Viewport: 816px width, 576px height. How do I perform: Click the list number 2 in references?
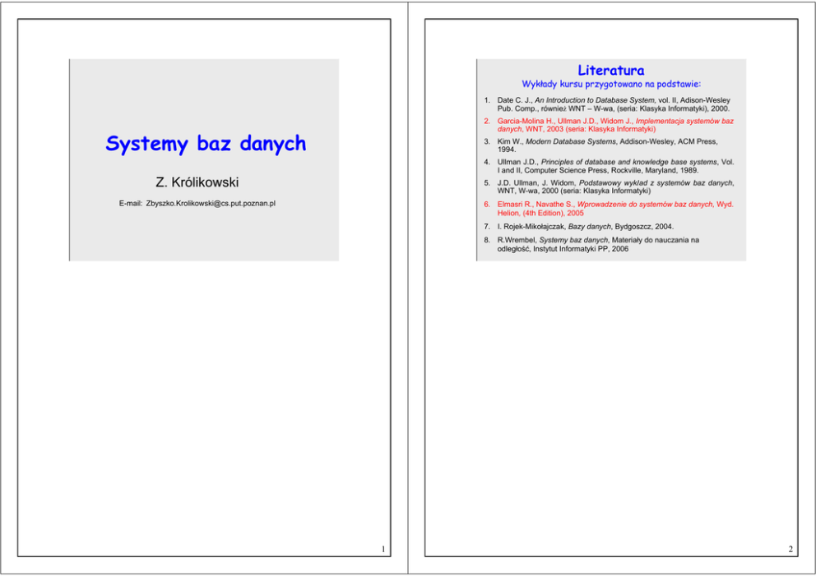point(487,121)
